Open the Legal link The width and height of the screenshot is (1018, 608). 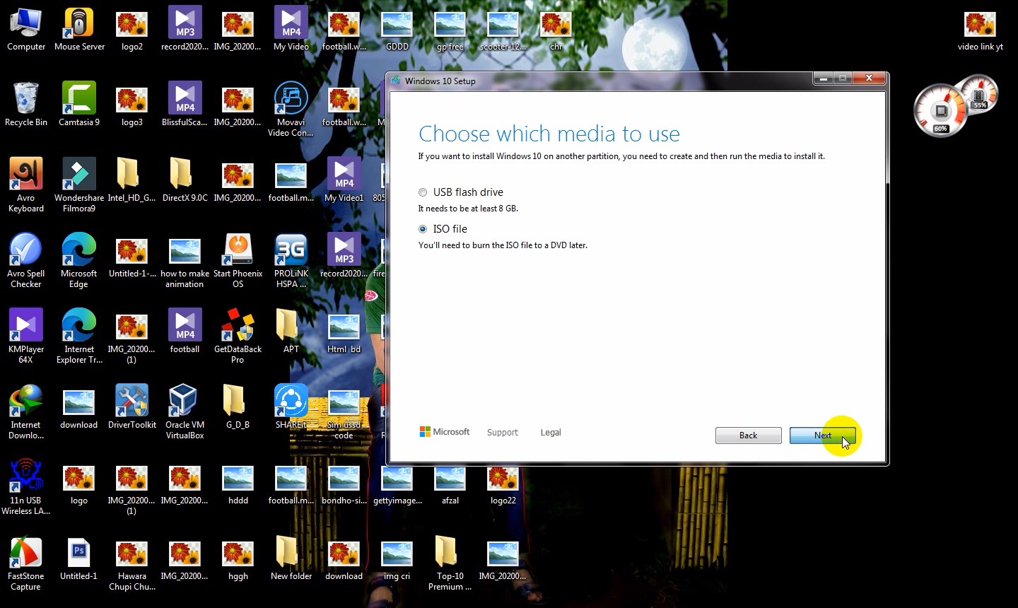551,432
